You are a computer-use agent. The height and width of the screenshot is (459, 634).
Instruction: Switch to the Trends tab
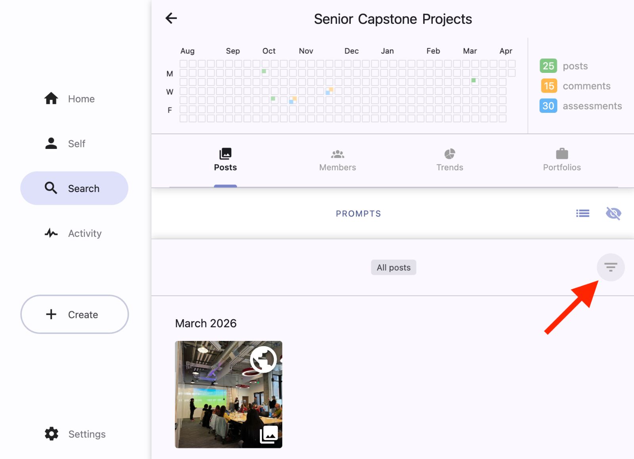point(449,160)
